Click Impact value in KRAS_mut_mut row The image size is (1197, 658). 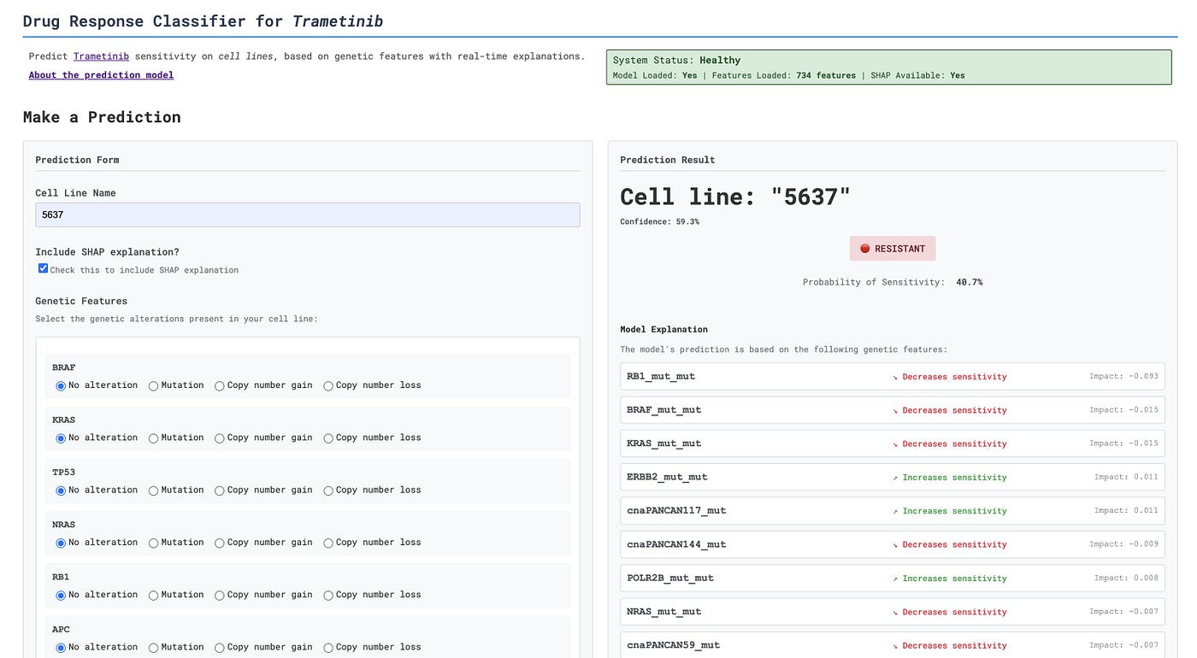click(x=1123, y=444)
